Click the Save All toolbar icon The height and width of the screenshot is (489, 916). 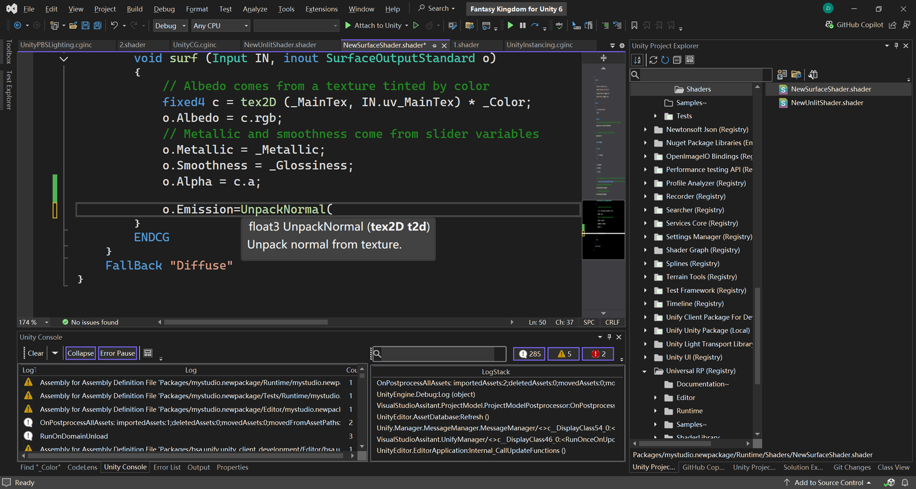click(97, 26)
